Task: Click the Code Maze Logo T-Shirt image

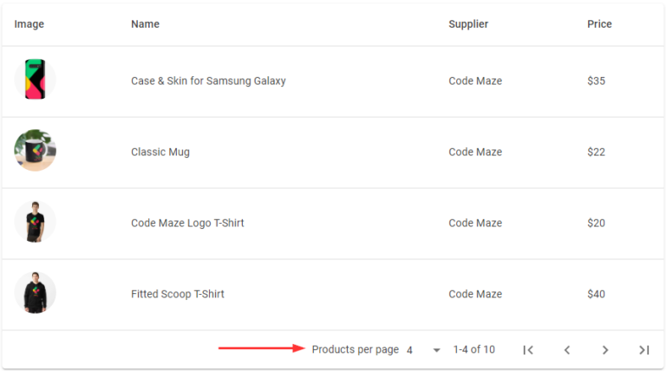Action: (x=35, y=222)
